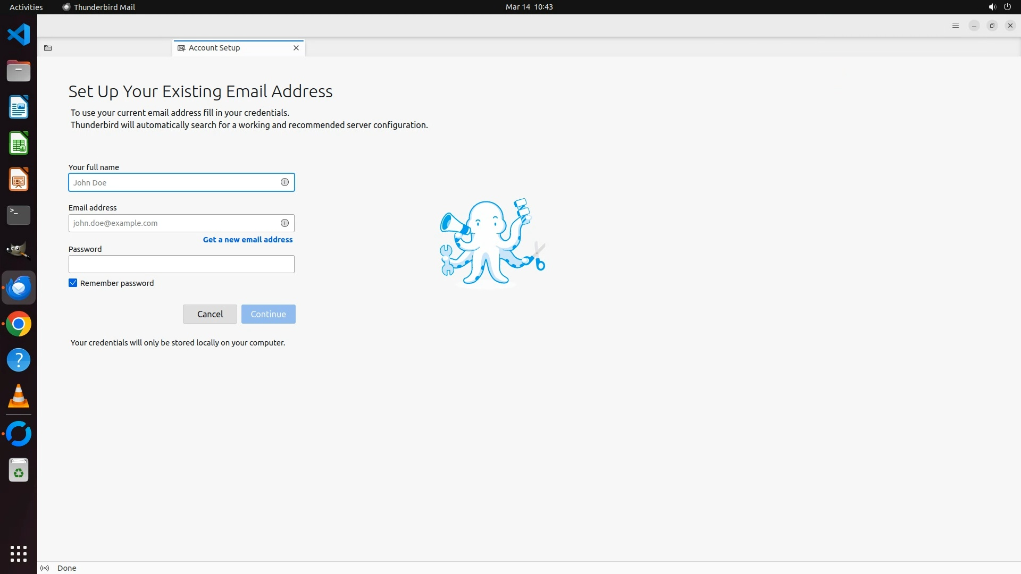Open the Thunderbird hamburger application menu
Image resolution: width=1021 pixels, height=574 pixels.
955,26
